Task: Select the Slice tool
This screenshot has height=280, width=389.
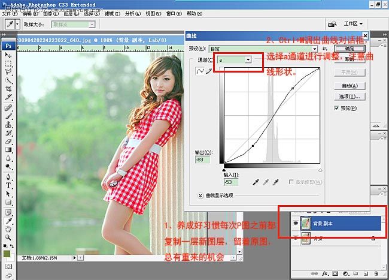Action: (8, 97)
